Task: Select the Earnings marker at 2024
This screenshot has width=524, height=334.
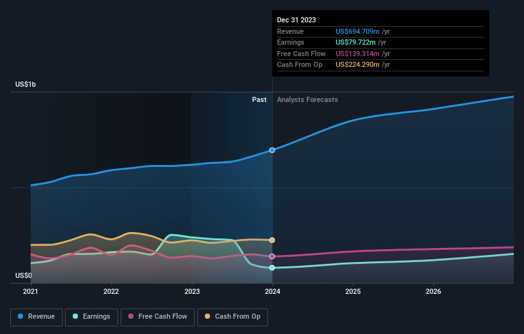Action: tap(272, 268)
